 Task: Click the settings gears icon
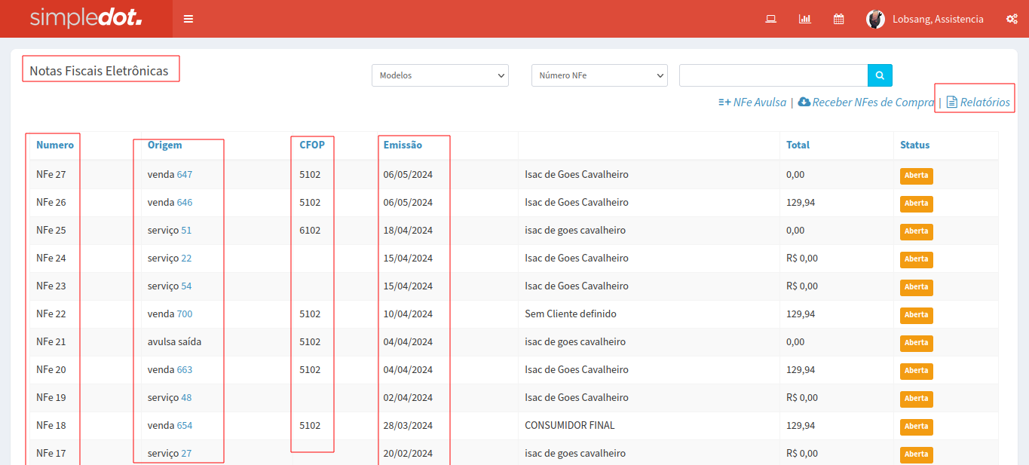[1012, 19]
